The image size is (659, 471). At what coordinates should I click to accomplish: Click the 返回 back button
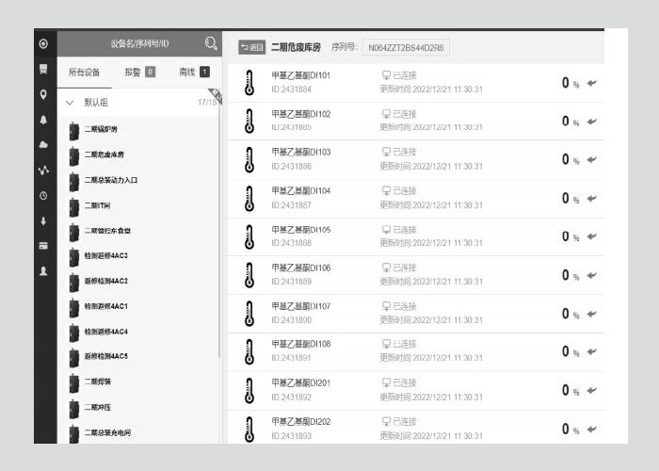coord(252,47)
